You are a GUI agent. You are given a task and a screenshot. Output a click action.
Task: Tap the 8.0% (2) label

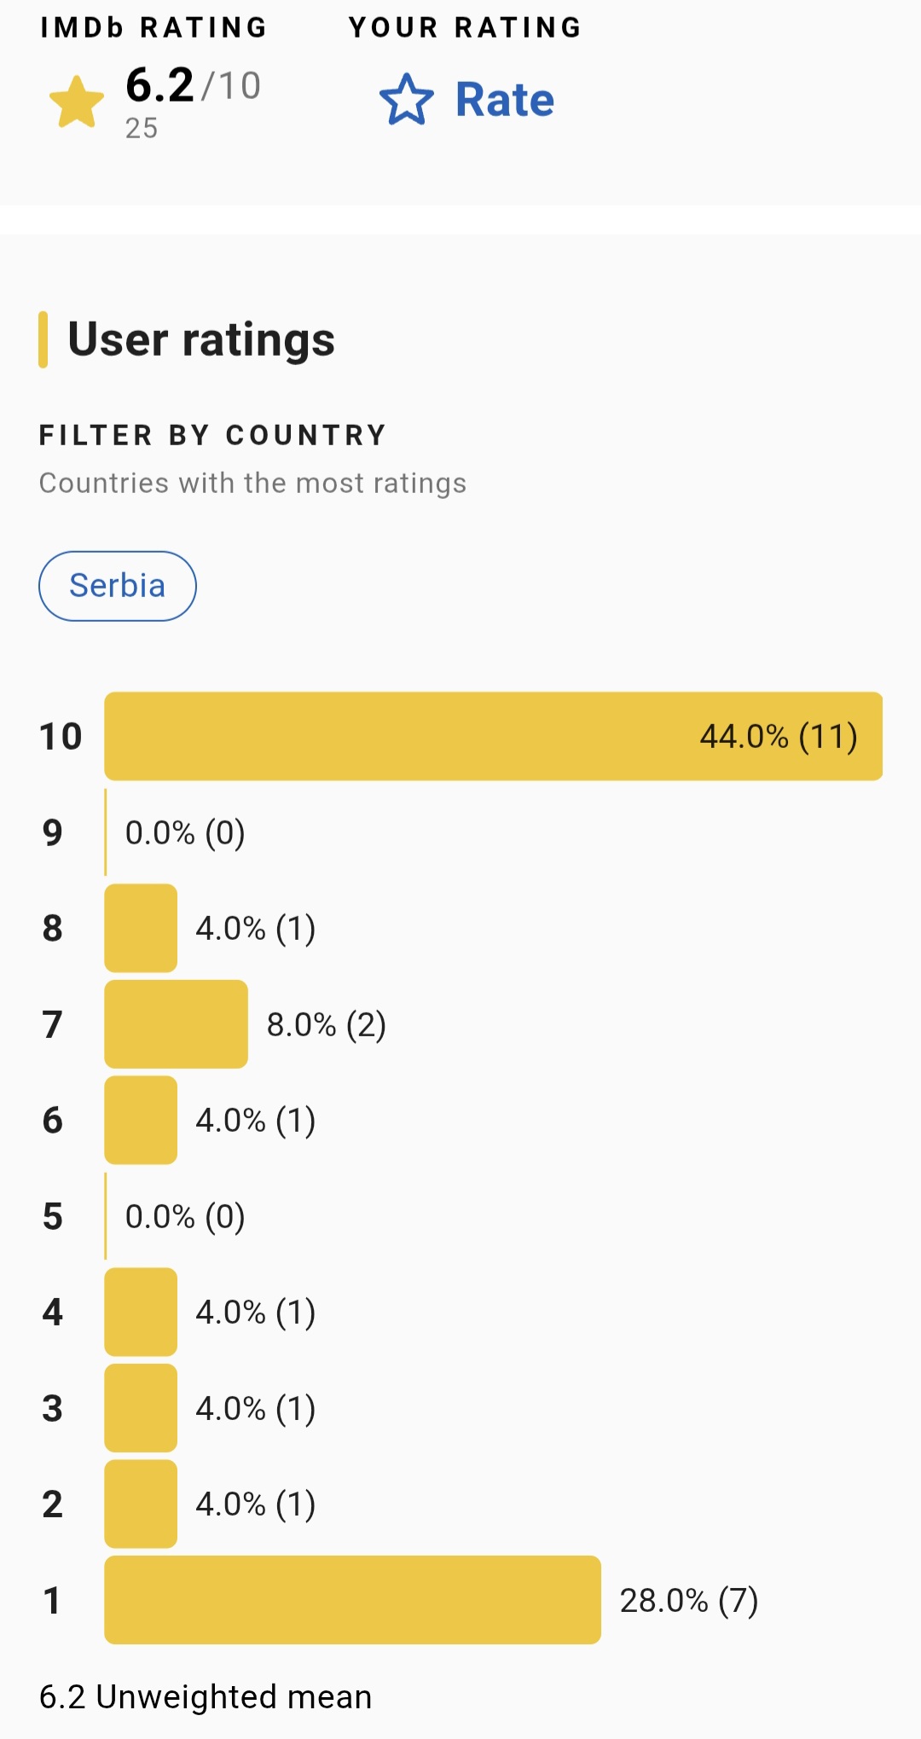[x=326, y=1024]
